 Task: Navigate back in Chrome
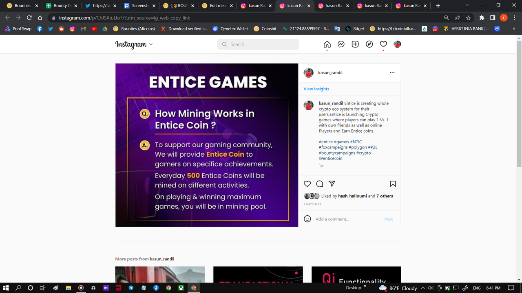(x=7, y=18)
